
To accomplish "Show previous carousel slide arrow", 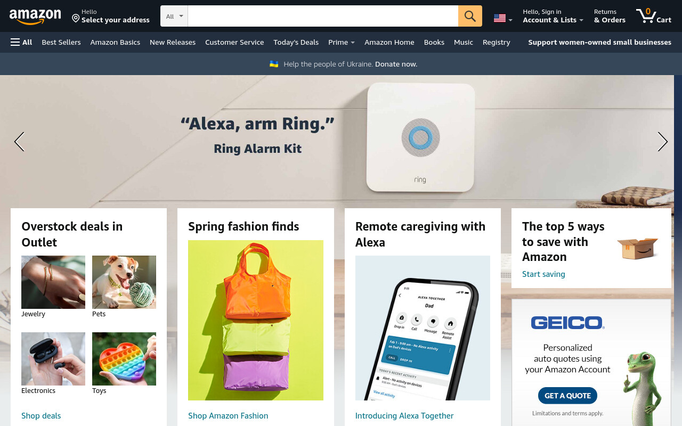I will pyautogui.click(x=19, y=142).
